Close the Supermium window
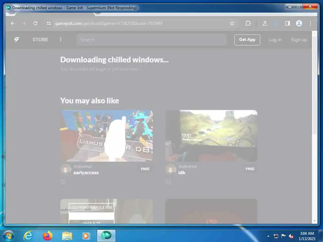The width and height of the screenshot is (323, 242). click(310, 7)
